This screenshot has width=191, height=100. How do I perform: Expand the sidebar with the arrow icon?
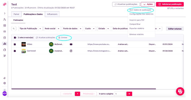(x=5, y=13)
